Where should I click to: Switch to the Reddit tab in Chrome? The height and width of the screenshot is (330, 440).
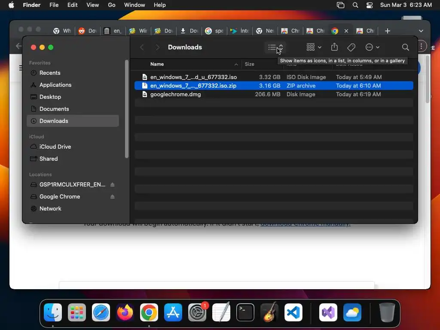tap(88, 31)
